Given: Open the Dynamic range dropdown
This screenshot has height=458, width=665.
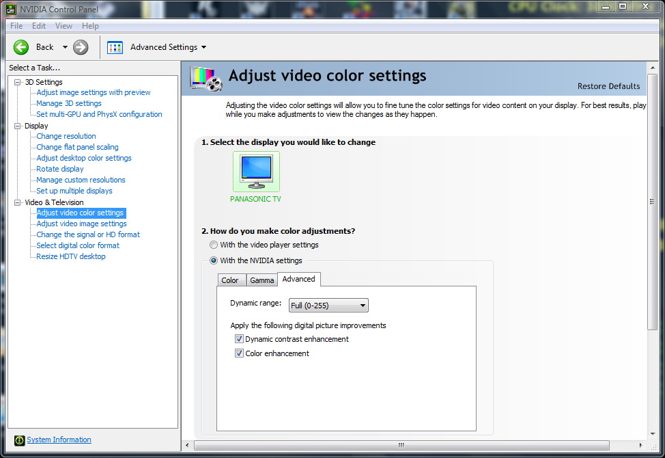Looking at the screenshot, I should (x=328, y=305).
